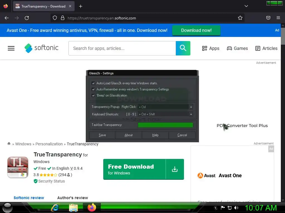
Task: Click the Avast Download now! banner button
Action: [196, 30]
